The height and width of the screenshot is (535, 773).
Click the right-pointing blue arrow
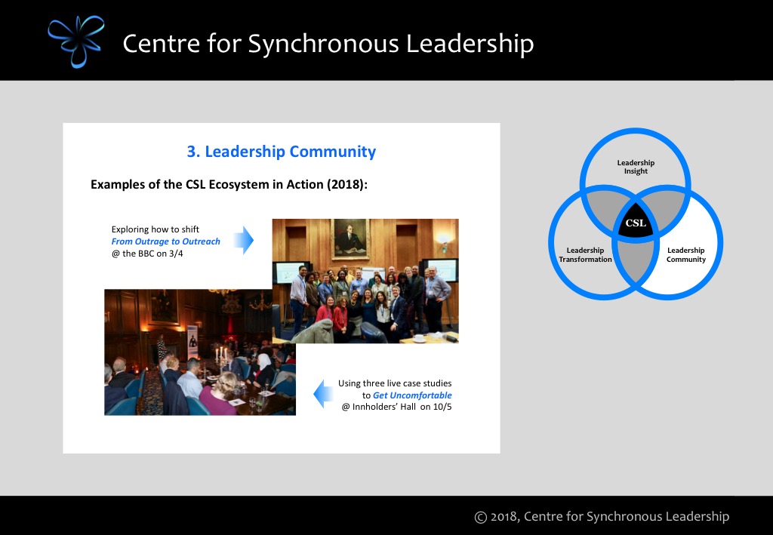244,241
